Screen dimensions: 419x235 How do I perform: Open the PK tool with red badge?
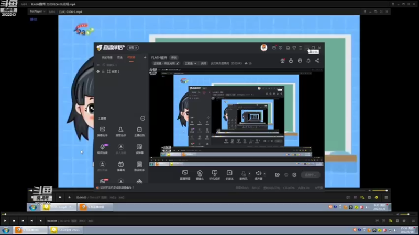pos(103,181)
